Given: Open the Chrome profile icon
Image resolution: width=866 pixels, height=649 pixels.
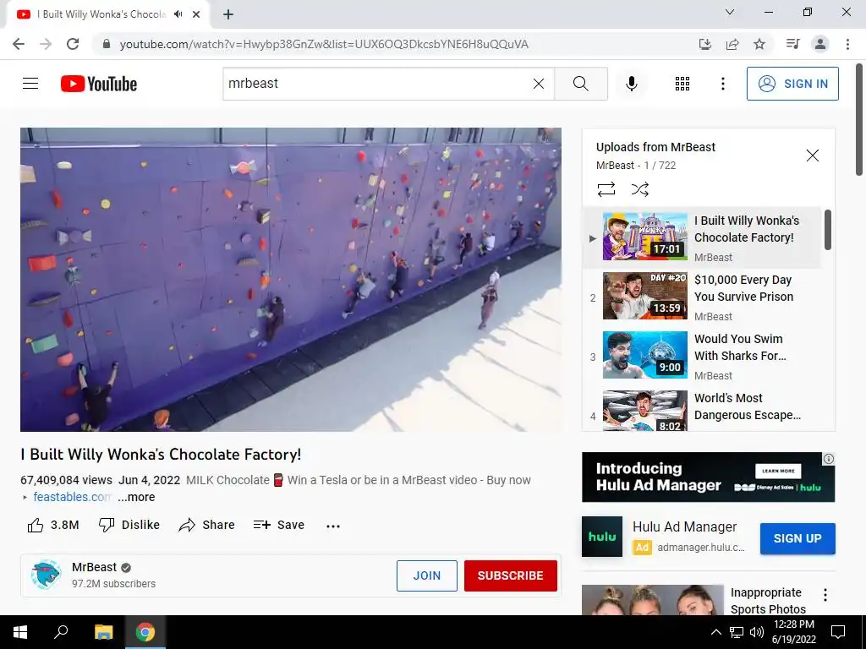Looking at the screenshot, I should 820,44.
